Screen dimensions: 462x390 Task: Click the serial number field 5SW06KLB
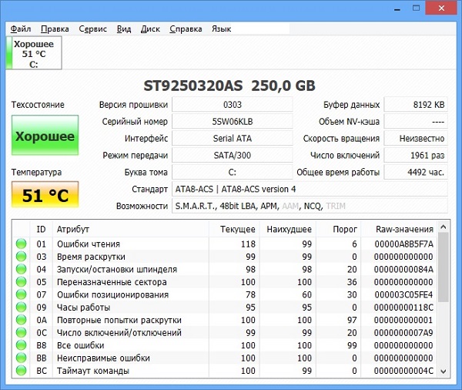233,121
